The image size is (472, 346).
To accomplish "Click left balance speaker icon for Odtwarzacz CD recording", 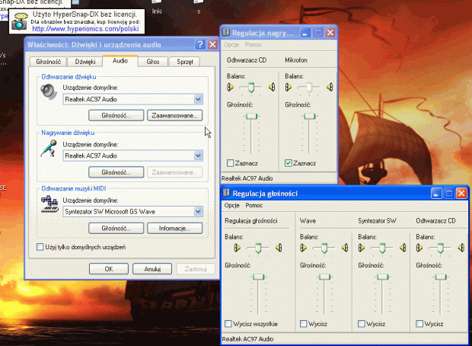I will click(231, 88).
